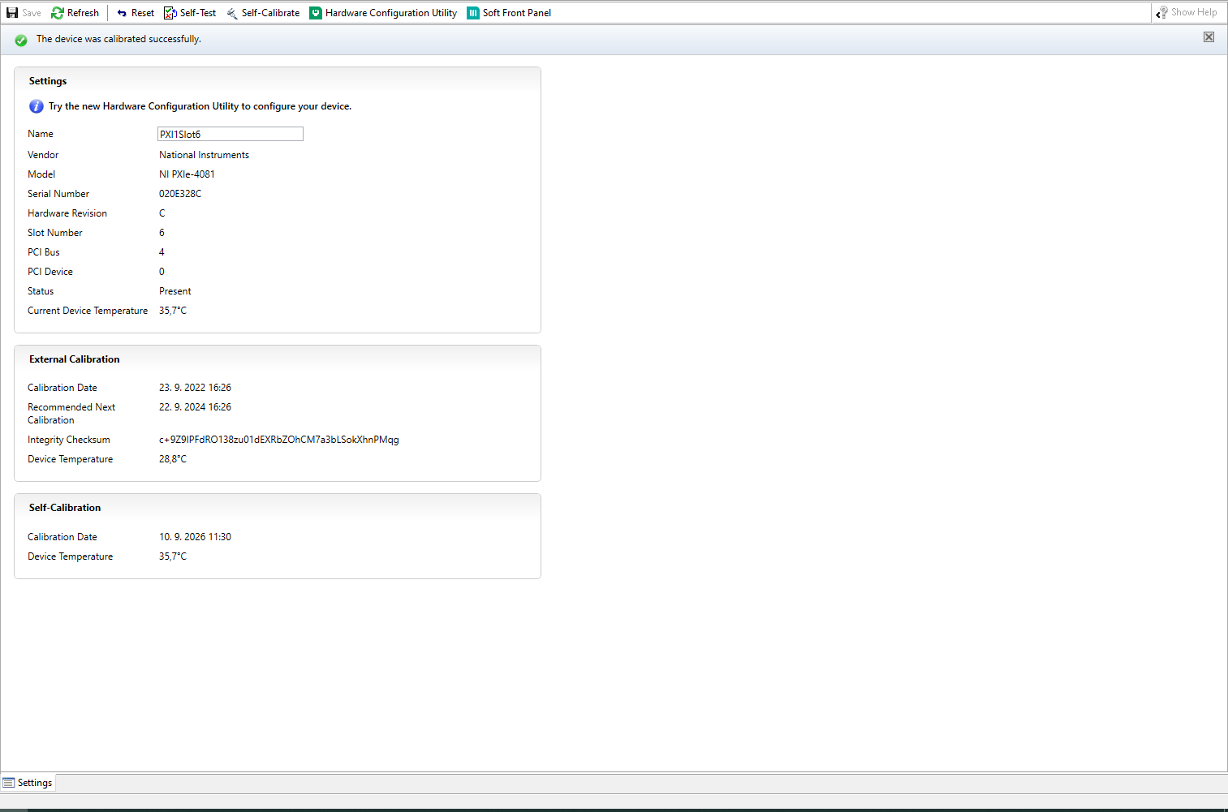Viewport: 1228px width, 812px height.
Task: Edit the device Name field PXI1Slot6
Action: [231, 134]
